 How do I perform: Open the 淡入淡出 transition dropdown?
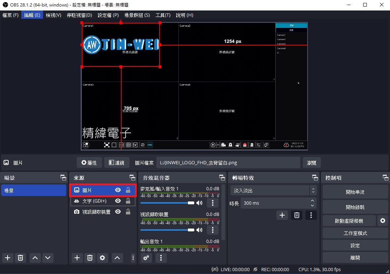(274, 190)
